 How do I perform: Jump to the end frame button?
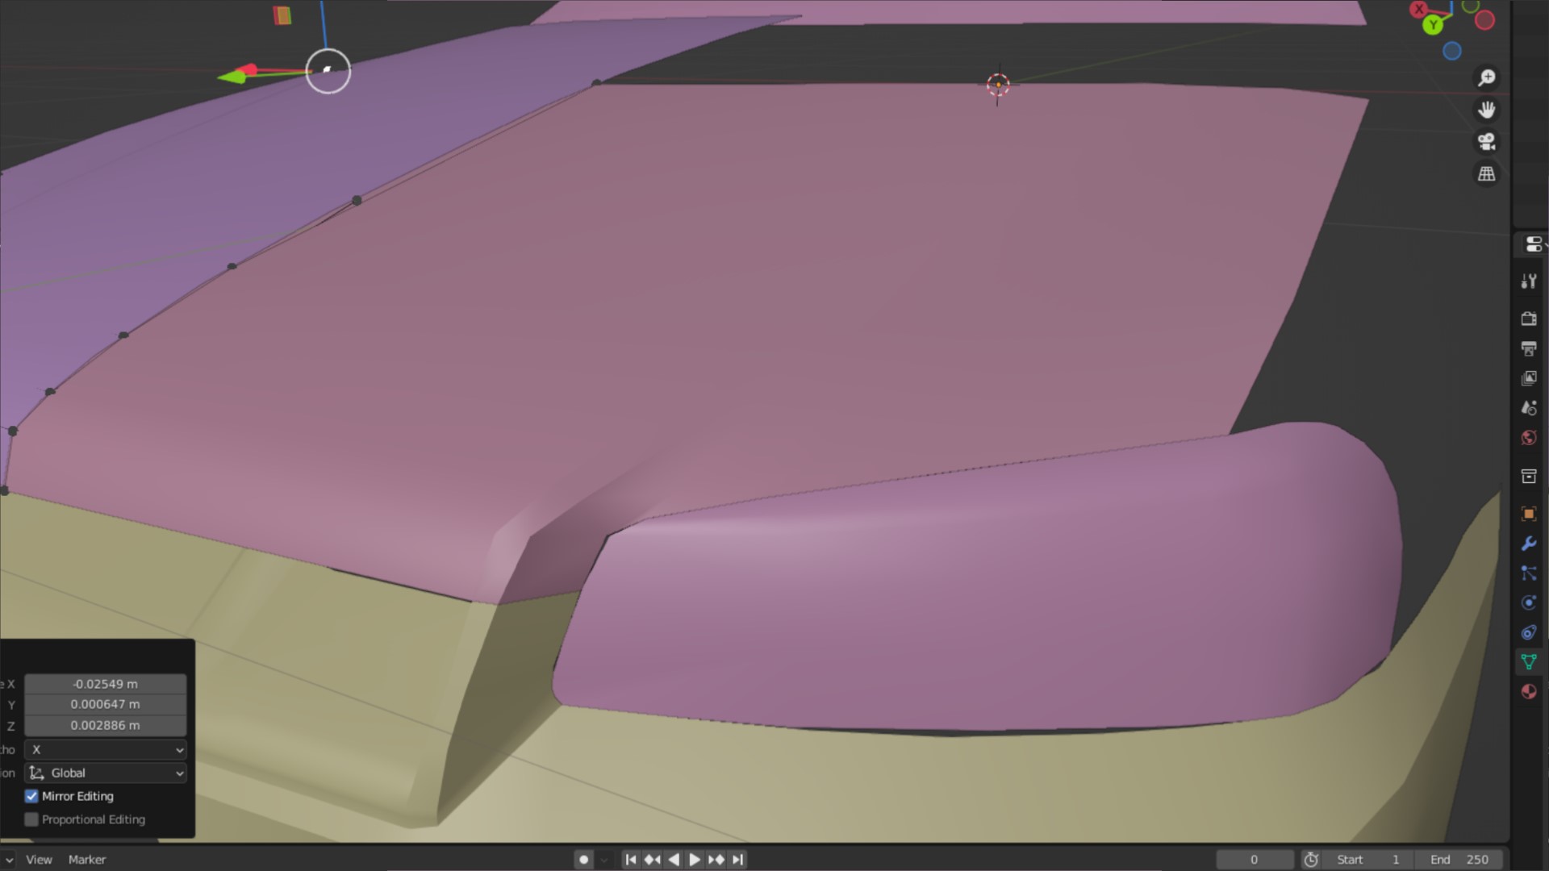click(x=737, y=860)
